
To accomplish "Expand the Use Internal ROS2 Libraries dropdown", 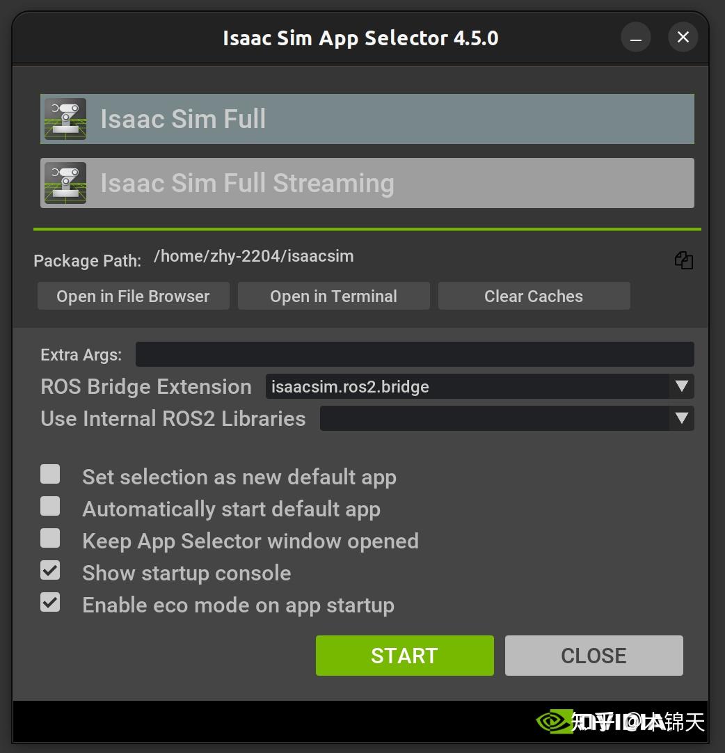I will (x=506, y=418).
